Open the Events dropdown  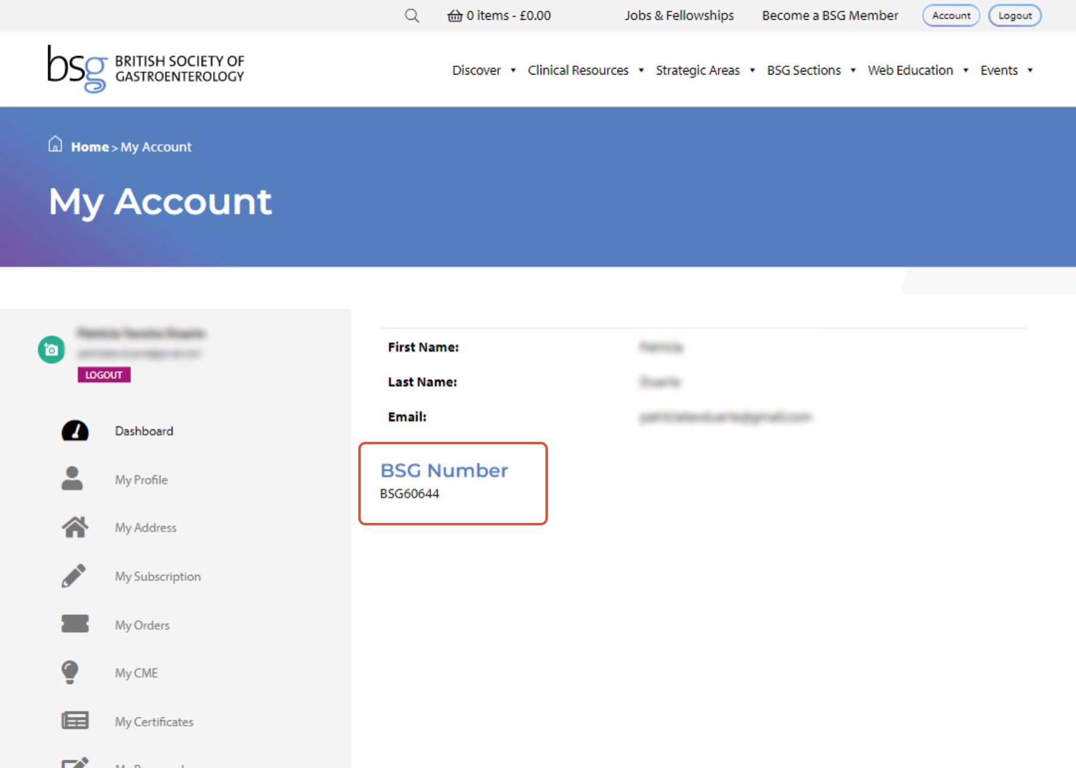coord(999,70)
